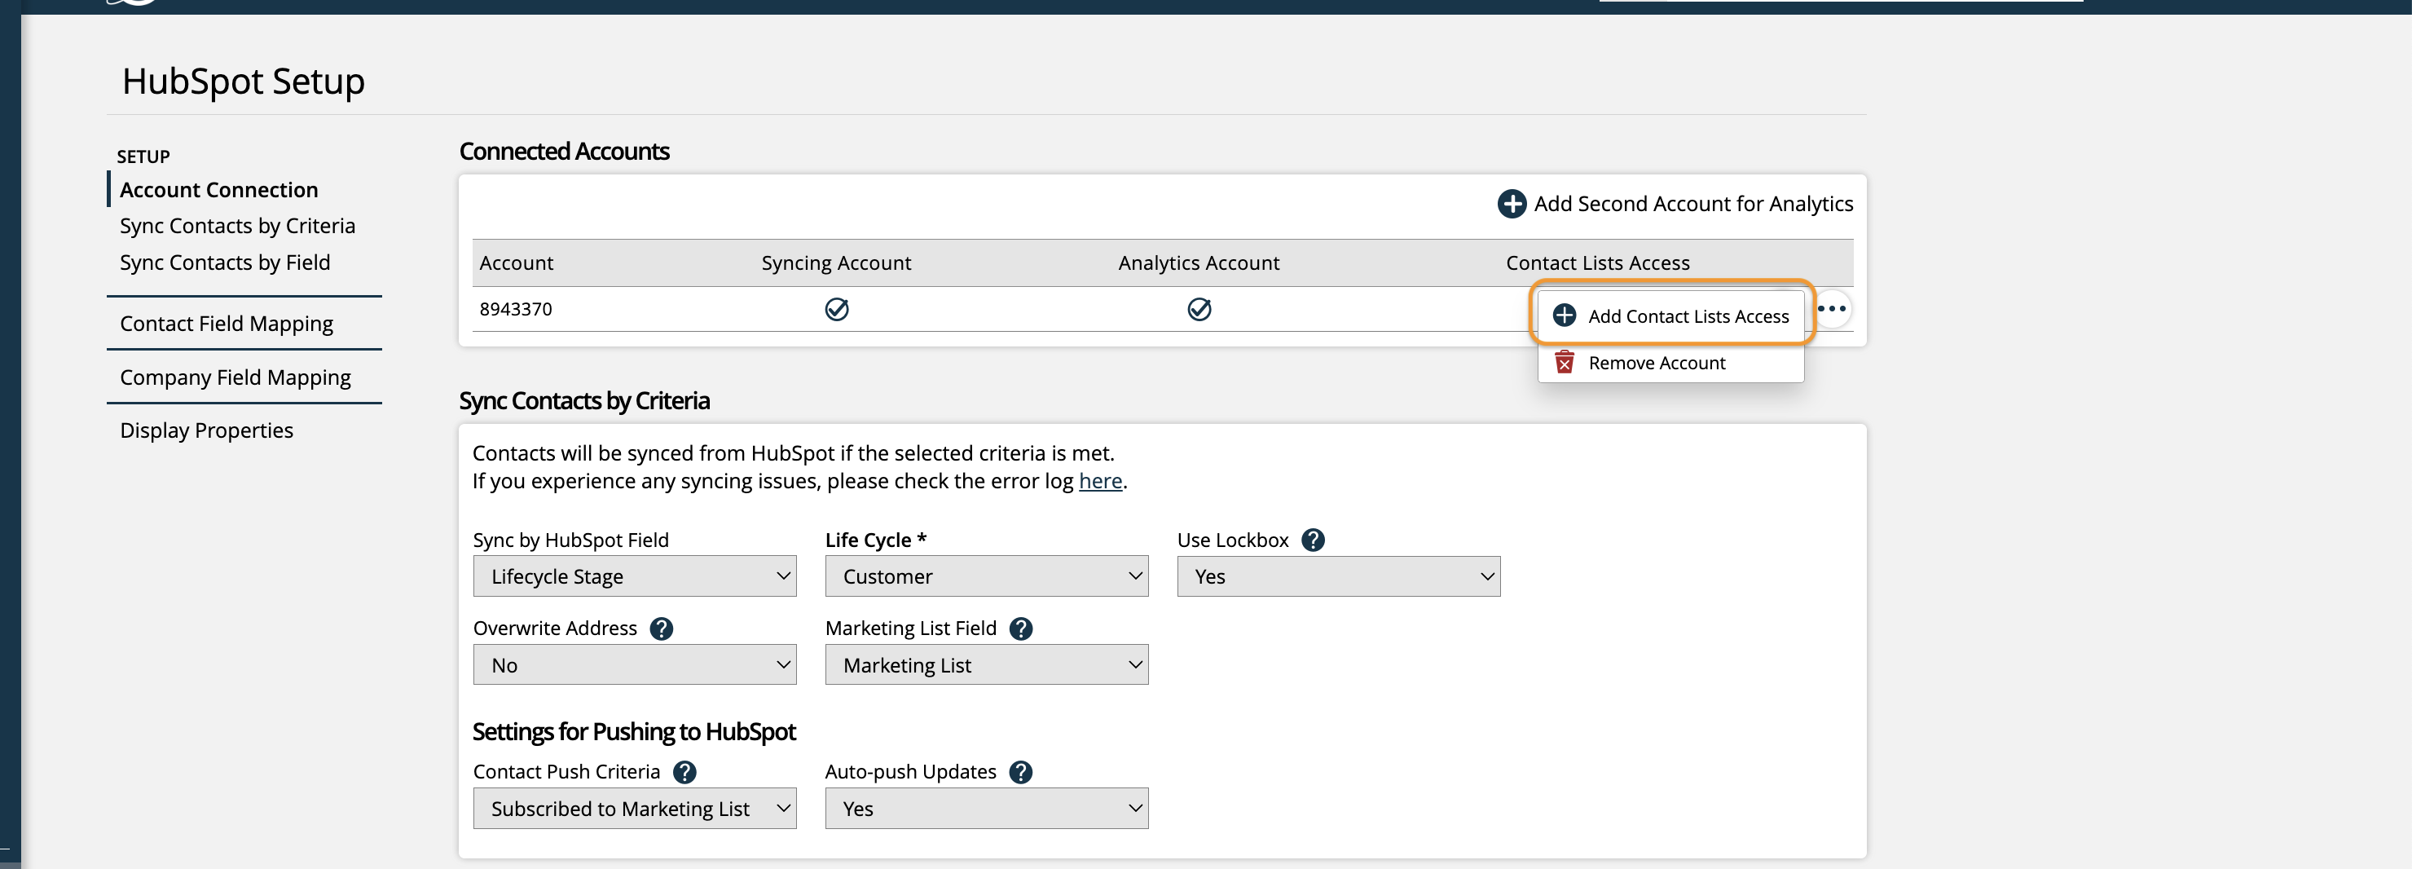Open the Use Lockbox dropdown
Viewport: 2412px width, 869px height.
(1339, 576)
